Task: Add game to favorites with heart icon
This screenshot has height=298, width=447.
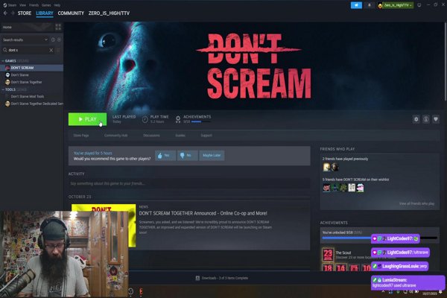Action: [436, 119]
